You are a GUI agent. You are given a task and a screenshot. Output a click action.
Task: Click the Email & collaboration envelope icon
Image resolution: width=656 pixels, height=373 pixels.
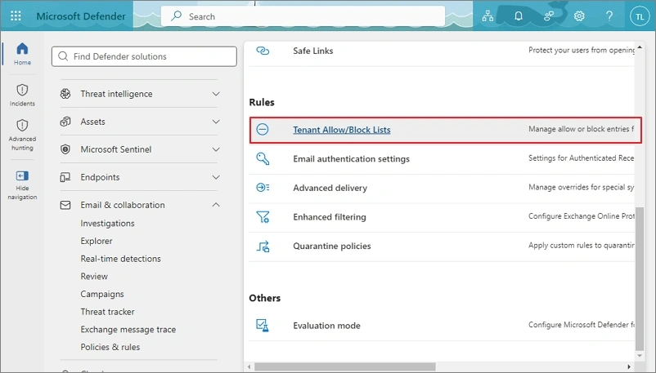(x=65, y=205)
